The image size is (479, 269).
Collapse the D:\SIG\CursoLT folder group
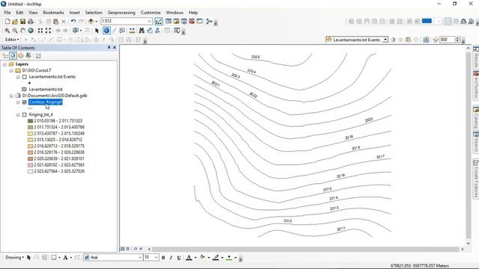[x=11, y=70]
